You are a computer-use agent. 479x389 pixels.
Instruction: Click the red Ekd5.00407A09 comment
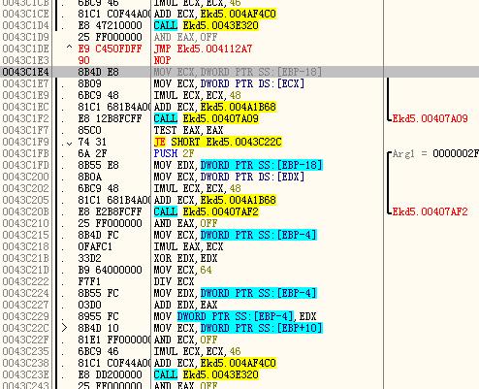coord(430,118)
